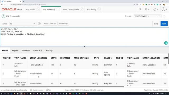Run the SQL with the Run button
The width and height of the screenshot is (169, 95).
pyautogui.click(x=164, y=24)
